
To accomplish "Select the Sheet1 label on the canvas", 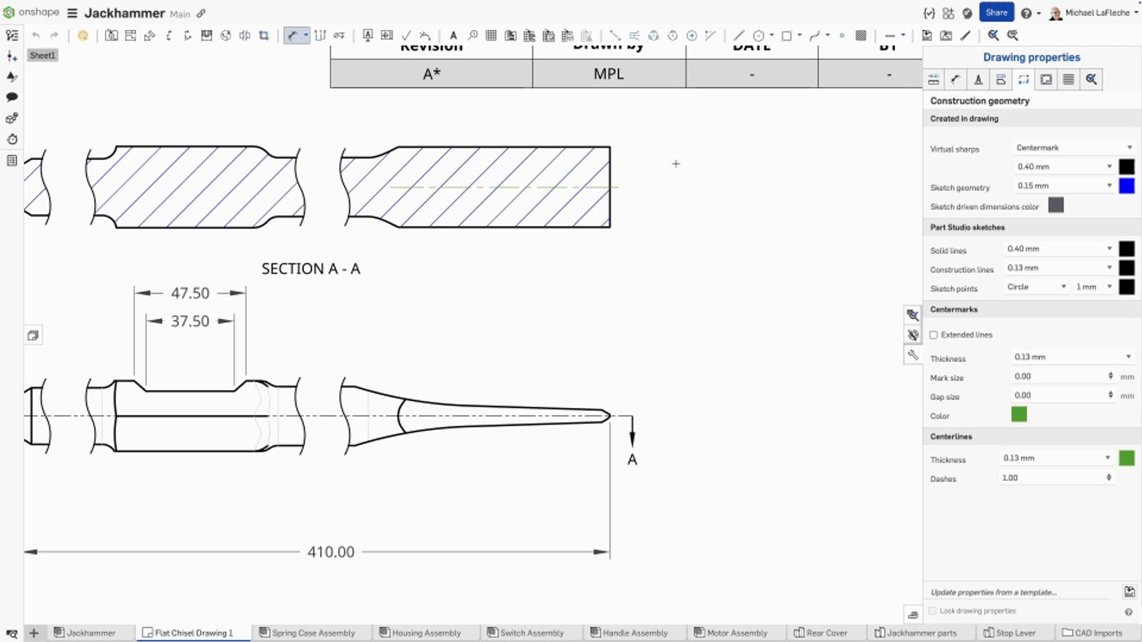I will [x=42, y=56].
